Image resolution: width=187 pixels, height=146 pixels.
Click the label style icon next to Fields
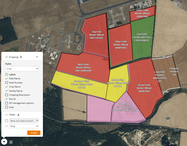18,115
